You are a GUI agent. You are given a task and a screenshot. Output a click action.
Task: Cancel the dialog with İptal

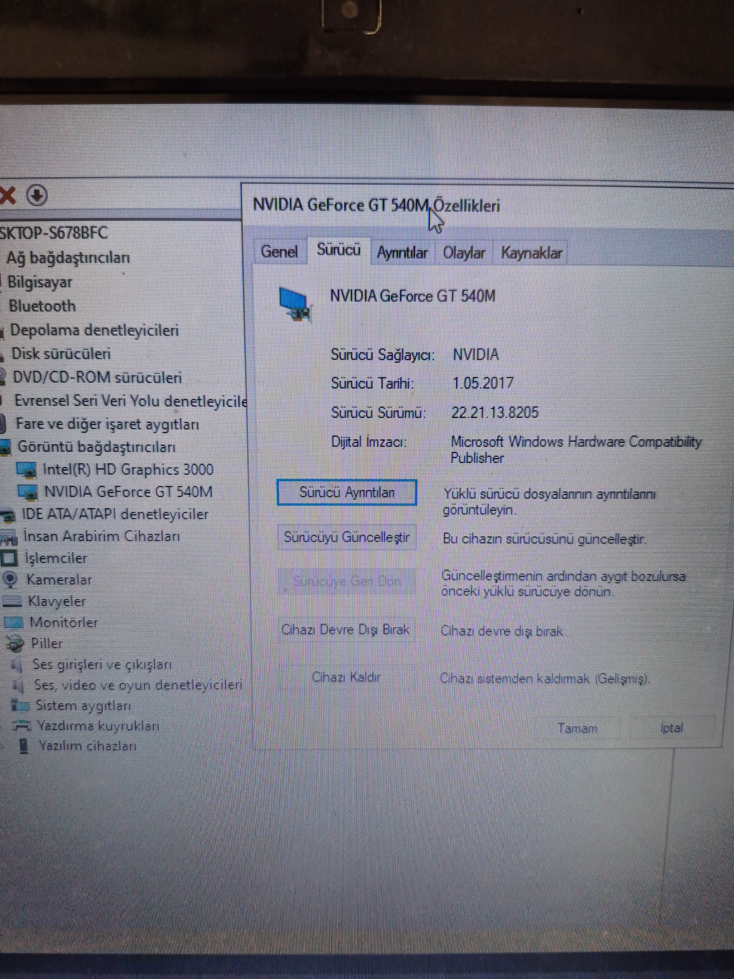click(x=671, y=728)
